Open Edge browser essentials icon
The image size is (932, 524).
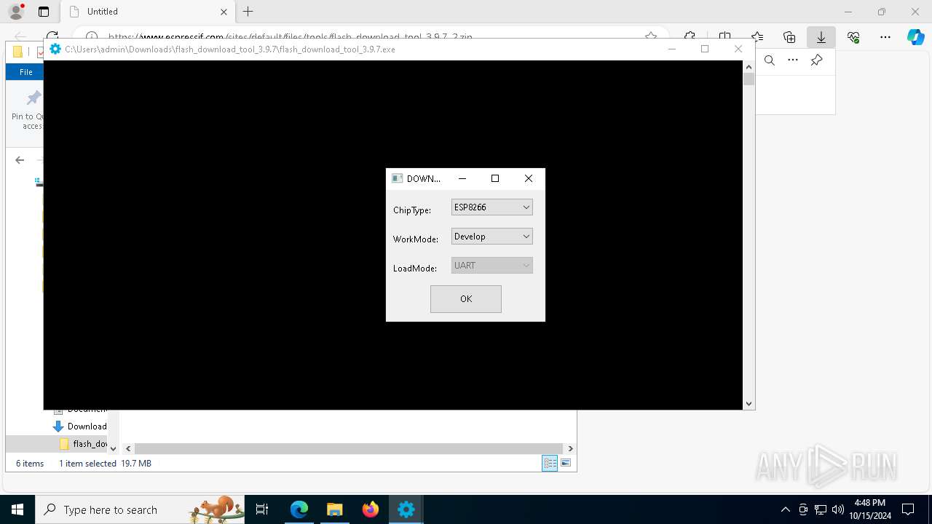coord(853,37)
